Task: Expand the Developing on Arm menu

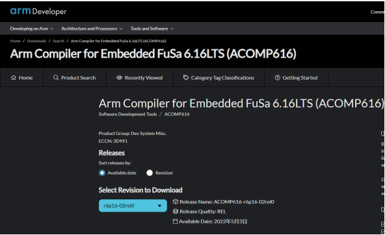Action: point(32,29)
